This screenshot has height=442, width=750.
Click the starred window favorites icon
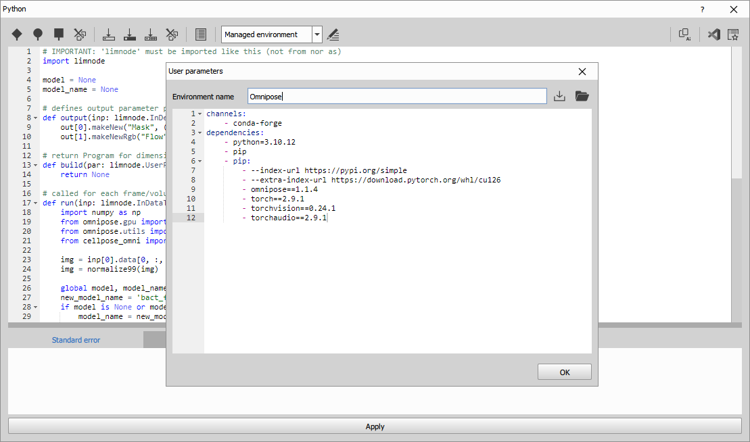[733, 34]
